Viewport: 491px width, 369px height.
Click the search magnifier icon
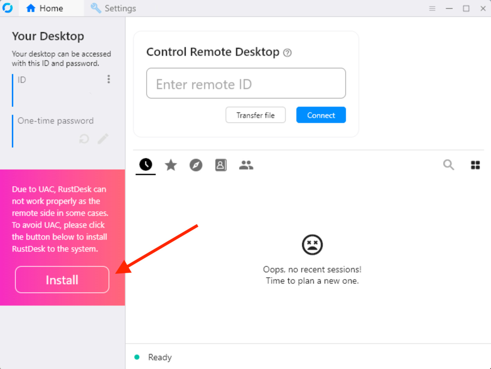448,165
